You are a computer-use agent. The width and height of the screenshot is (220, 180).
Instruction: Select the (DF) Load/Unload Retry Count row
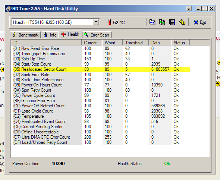[101, 142]
